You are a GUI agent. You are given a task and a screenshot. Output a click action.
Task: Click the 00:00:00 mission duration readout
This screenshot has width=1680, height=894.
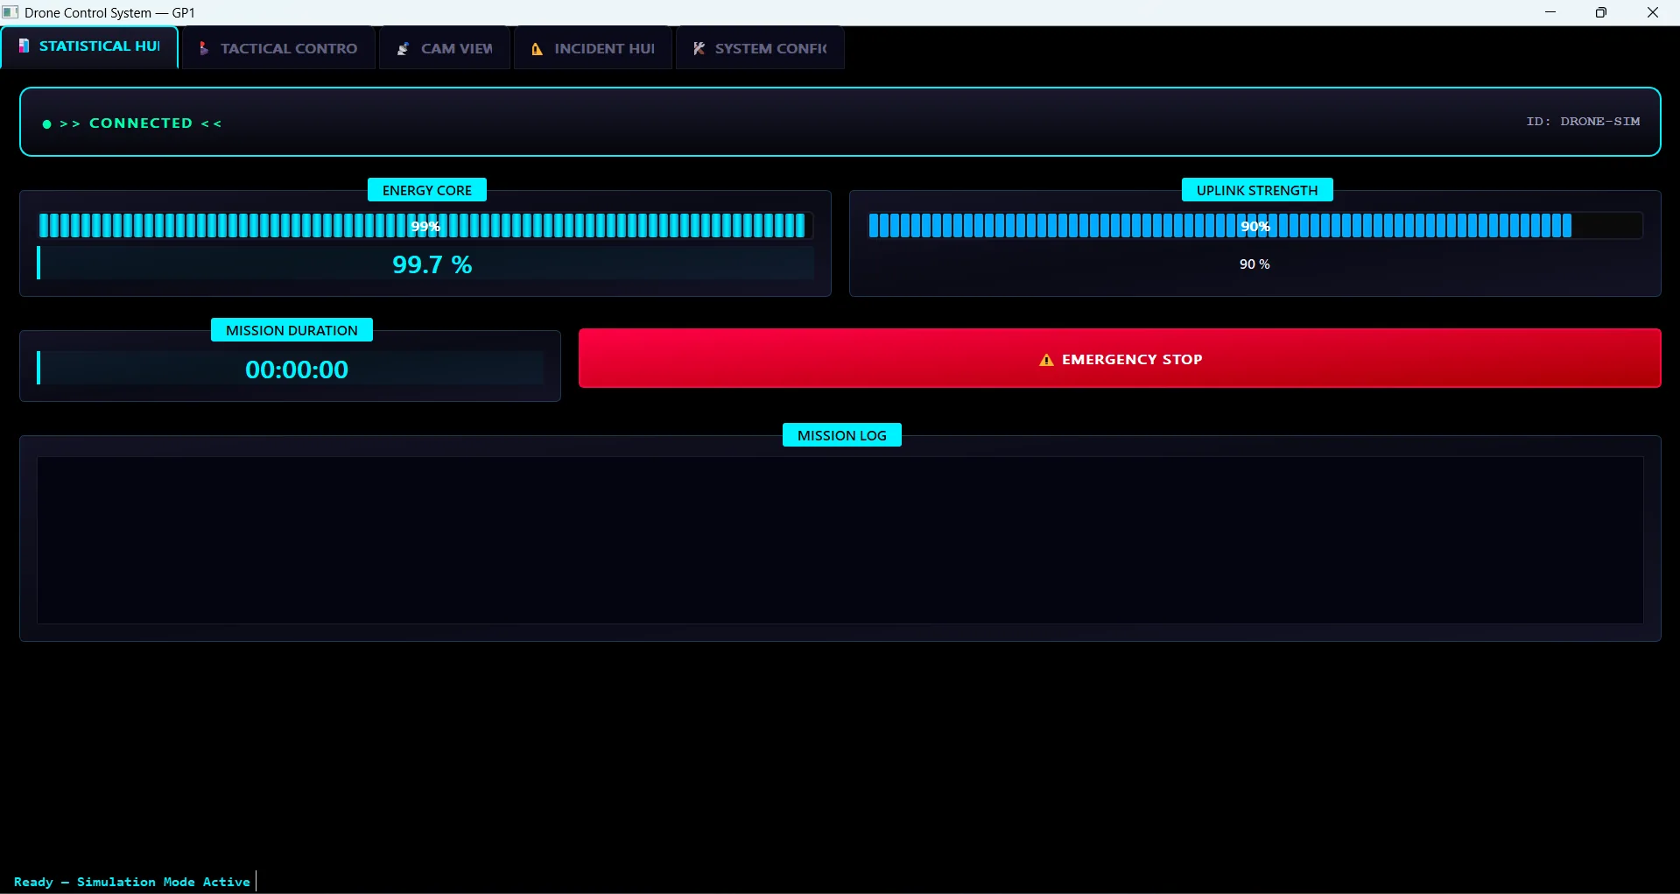(x=297, y=370)
